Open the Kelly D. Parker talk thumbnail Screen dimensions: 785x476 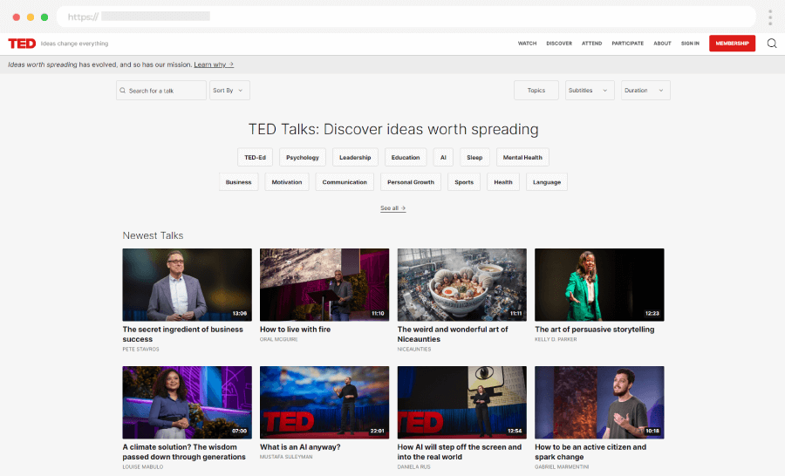(x=599, y=285)
